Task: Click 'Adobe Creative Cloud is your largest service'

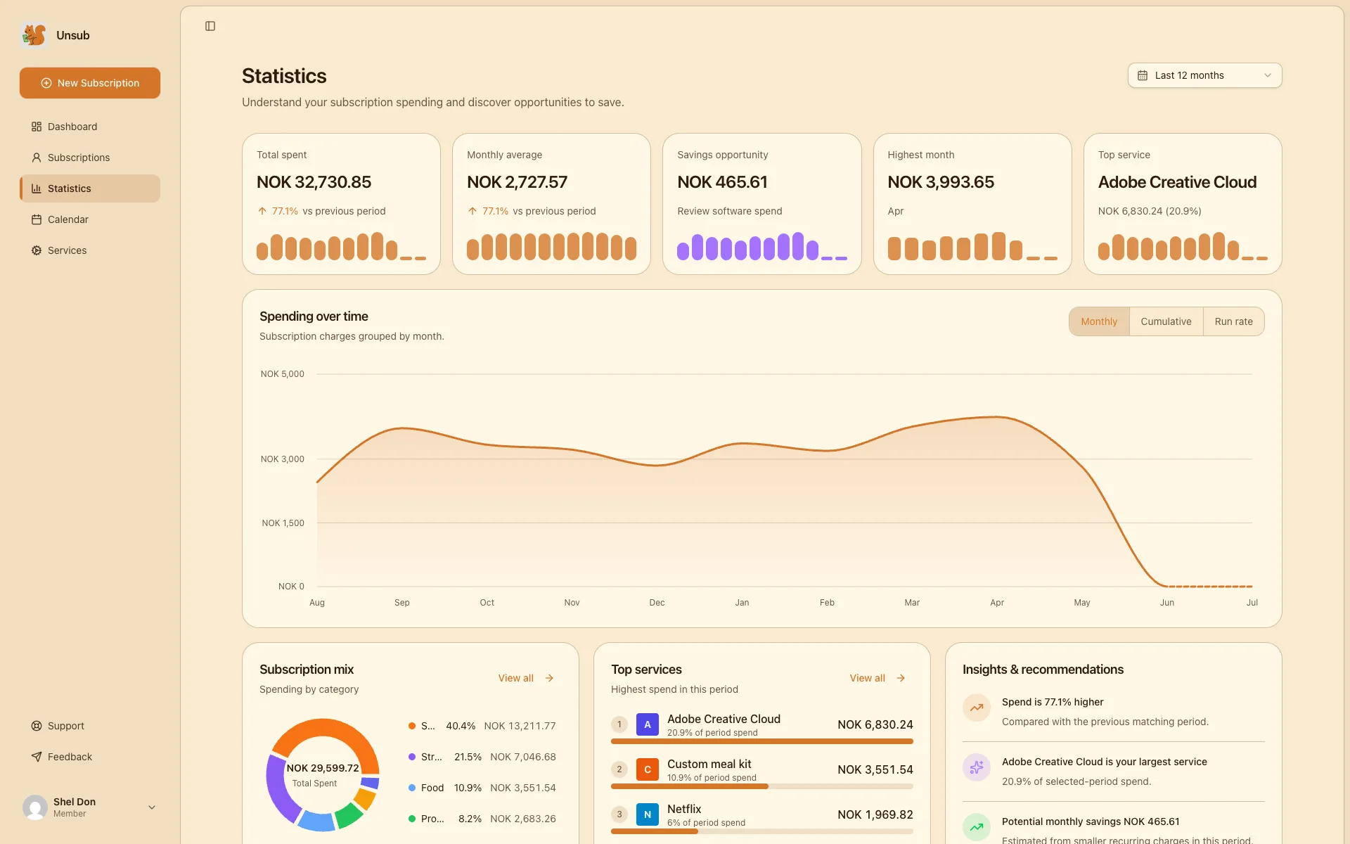Action: [1104, 762]
